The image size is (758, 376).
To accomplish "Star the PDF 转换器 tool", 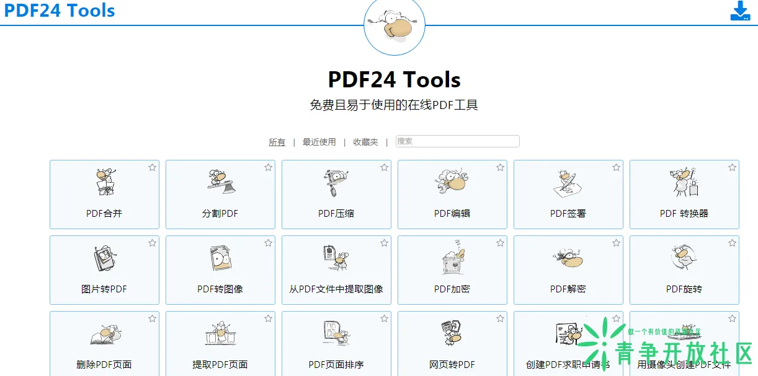I will click(x=732, y=167).
